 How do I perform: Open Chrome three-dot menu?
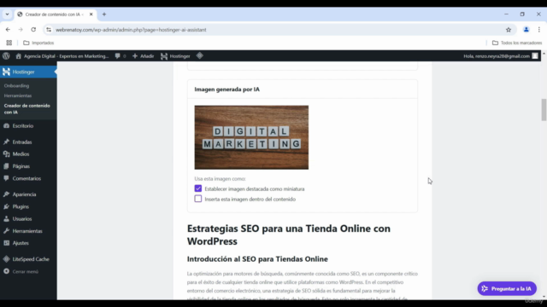pos(539,30)
